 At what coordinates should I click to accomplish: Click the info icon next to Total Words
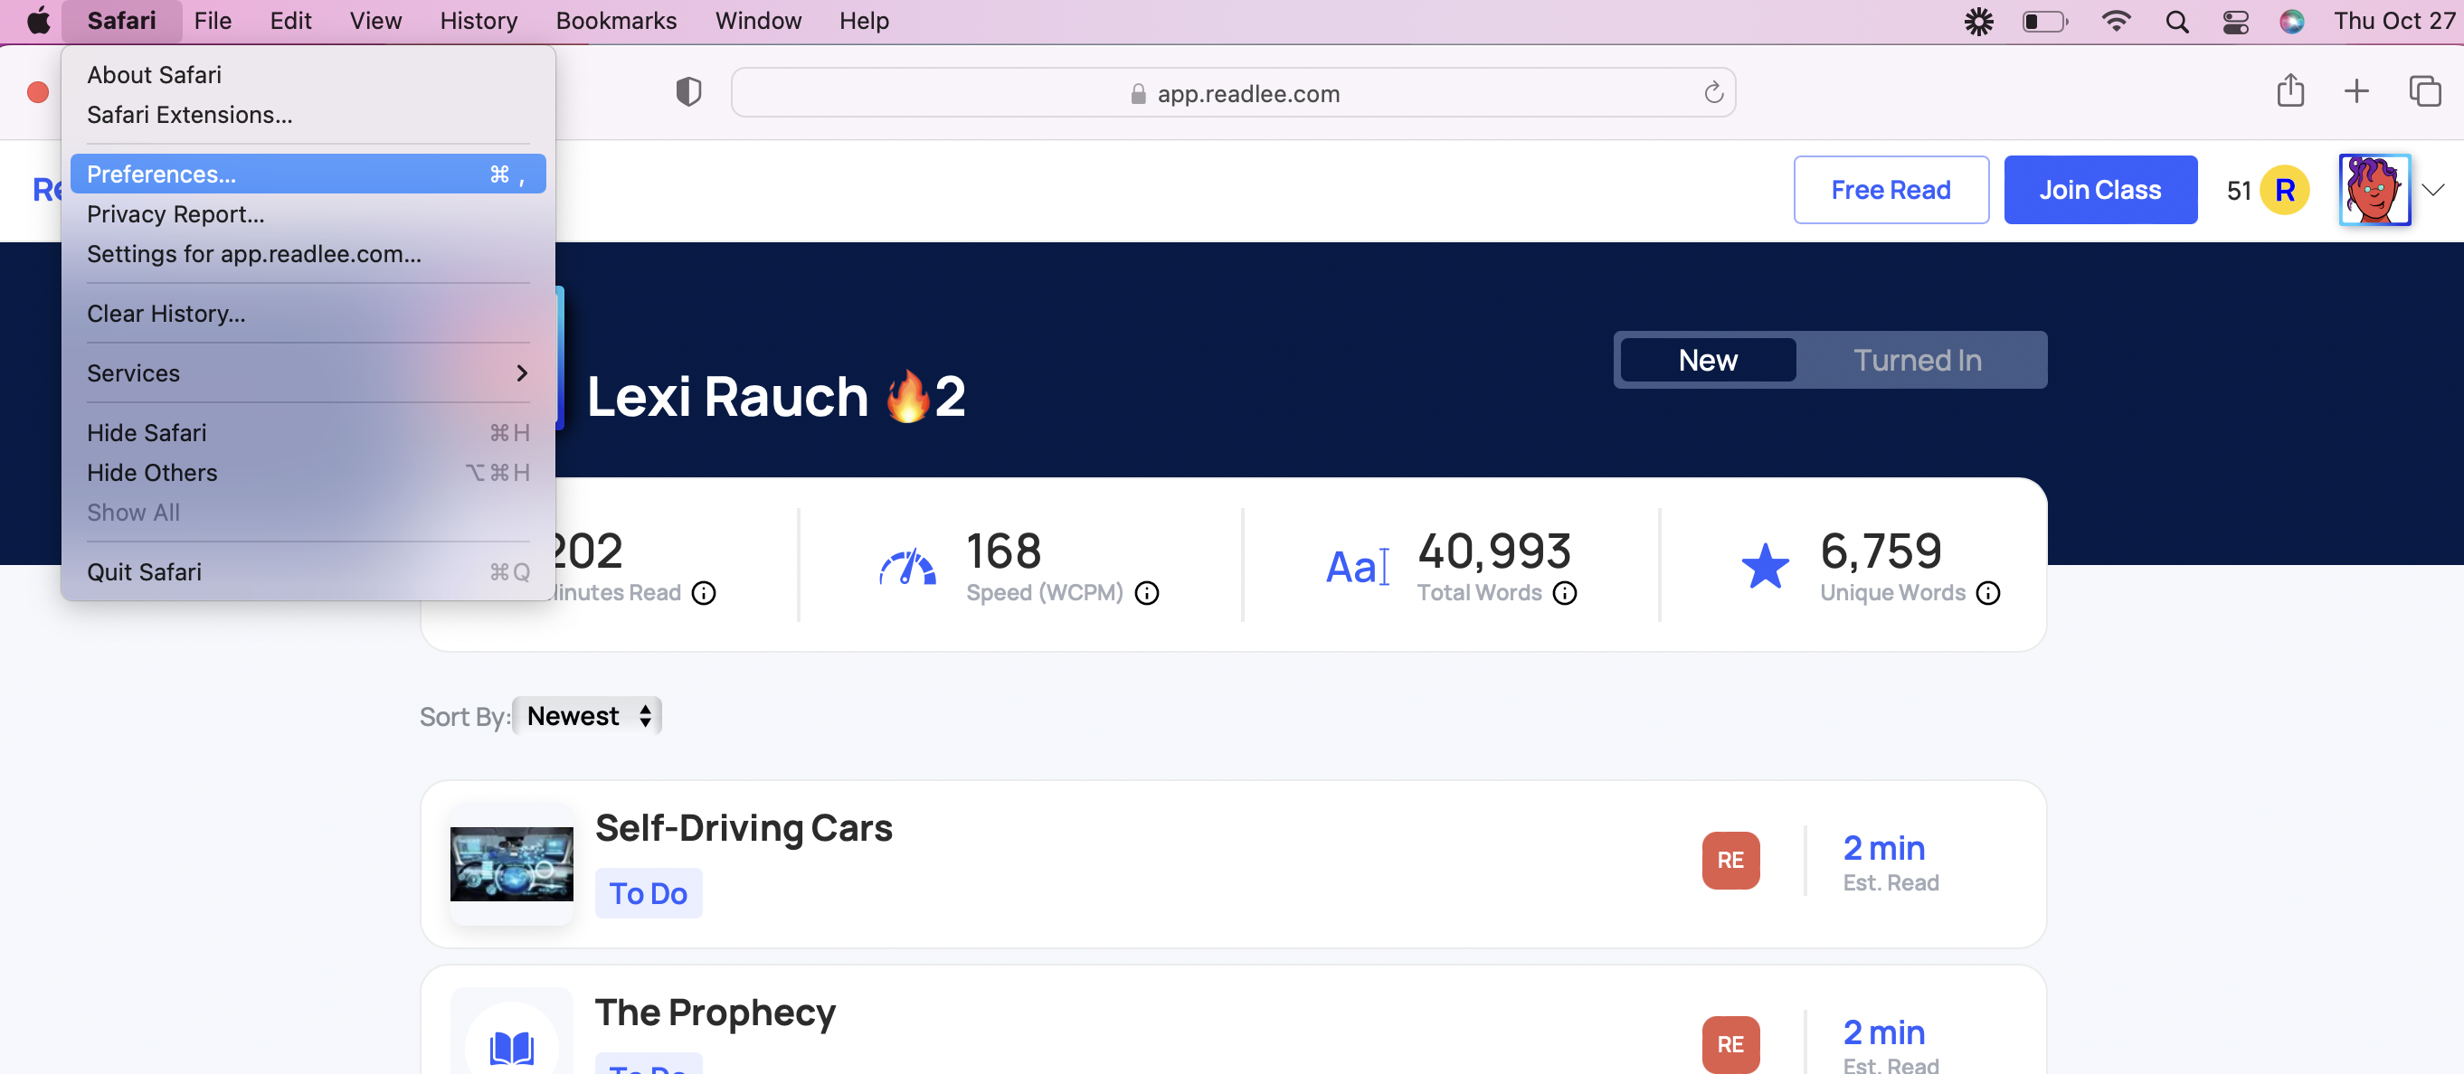pyautogui.click(x=1565, y=593)
